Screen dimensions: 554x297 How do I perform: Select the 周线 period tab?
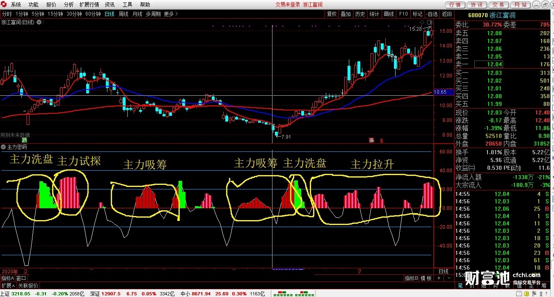click(124, 13)
